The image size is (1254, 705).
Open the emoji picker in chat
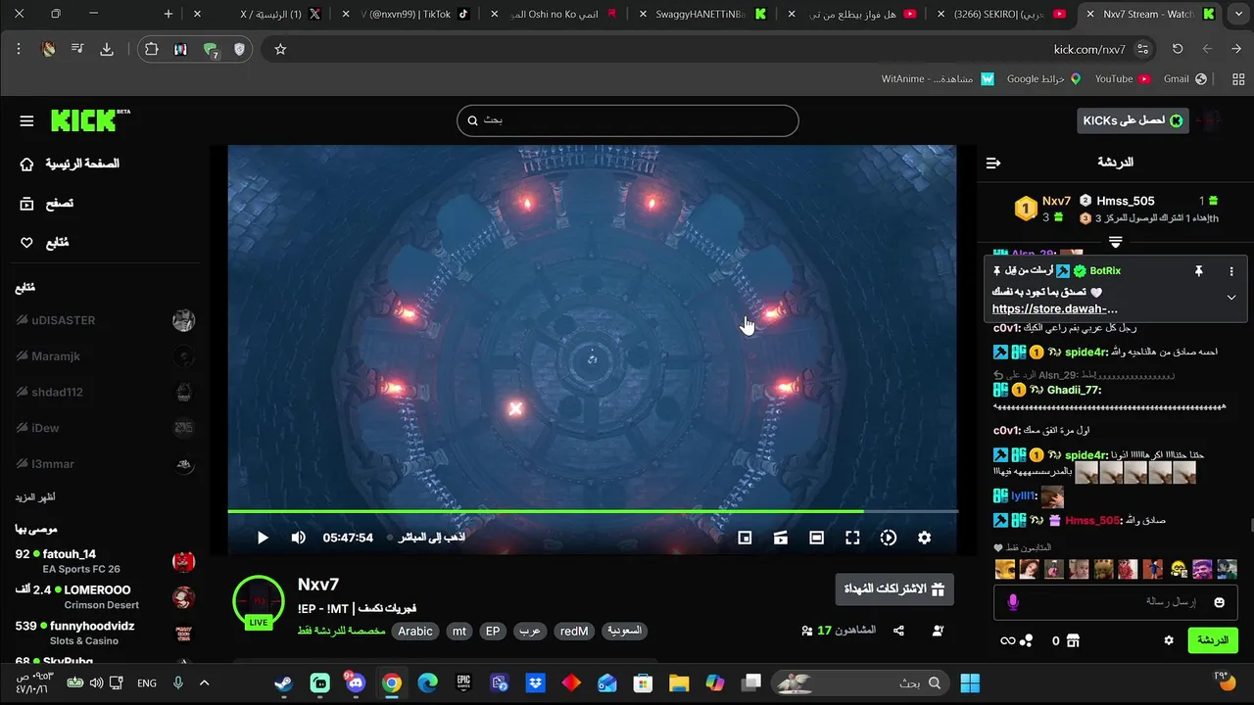click(x=1220, y=602)
